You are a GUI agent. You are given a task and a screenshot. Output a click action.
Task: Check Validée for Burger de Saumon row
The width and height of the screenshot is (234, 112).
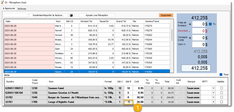221,97
